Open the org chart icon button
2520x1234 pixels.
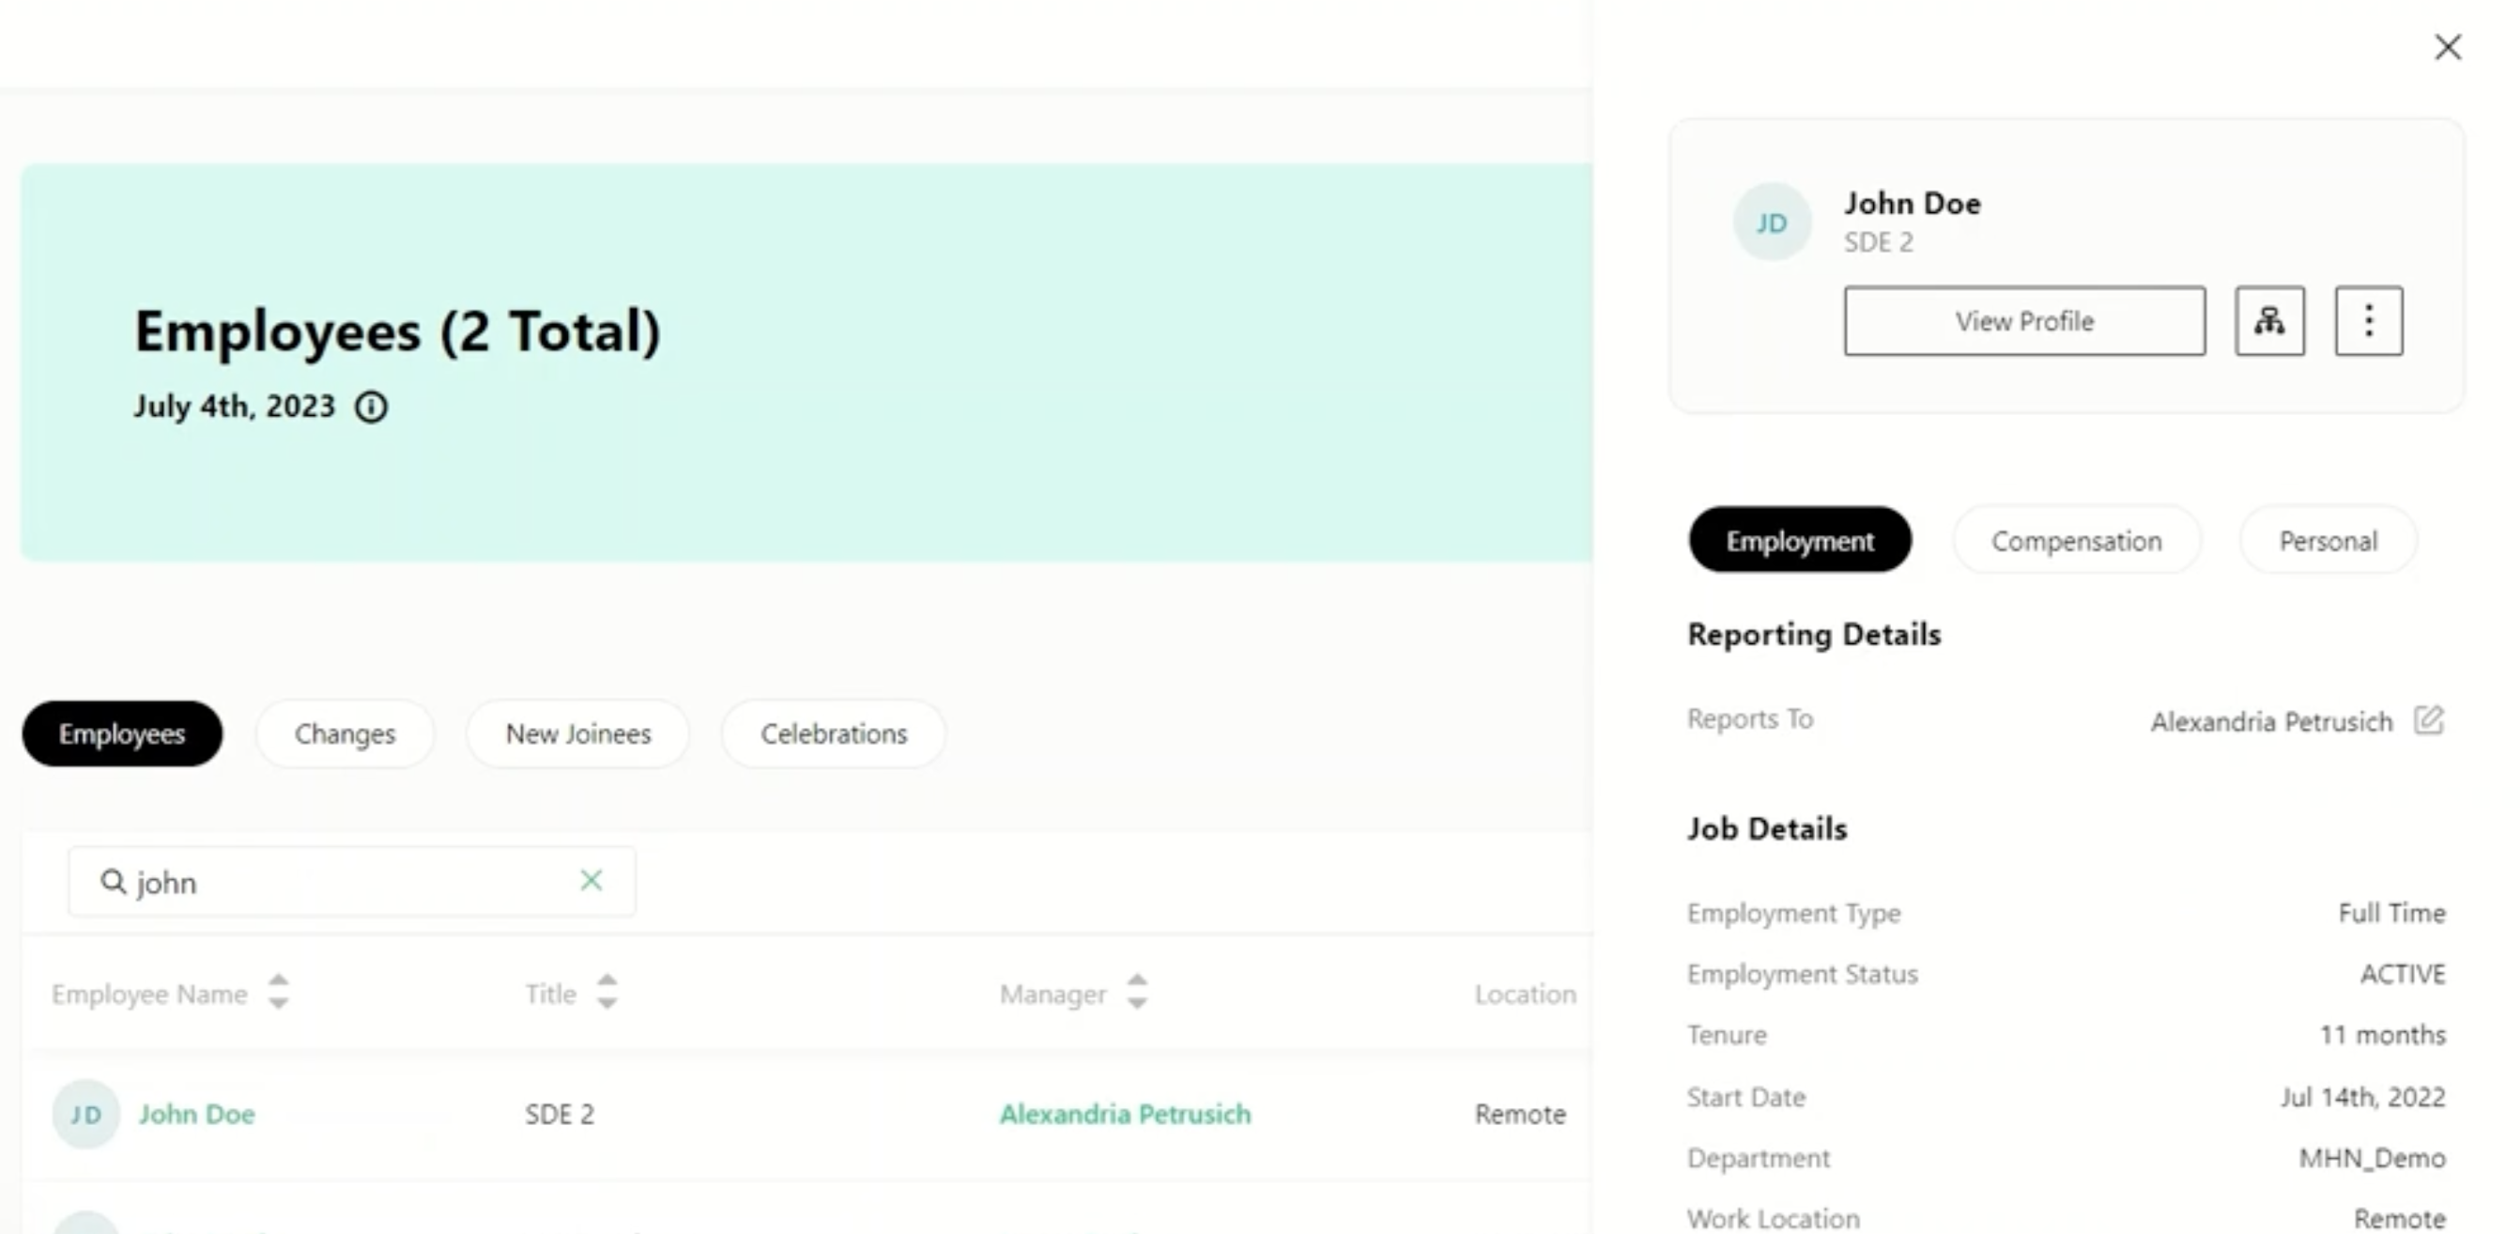point(2269,321)
